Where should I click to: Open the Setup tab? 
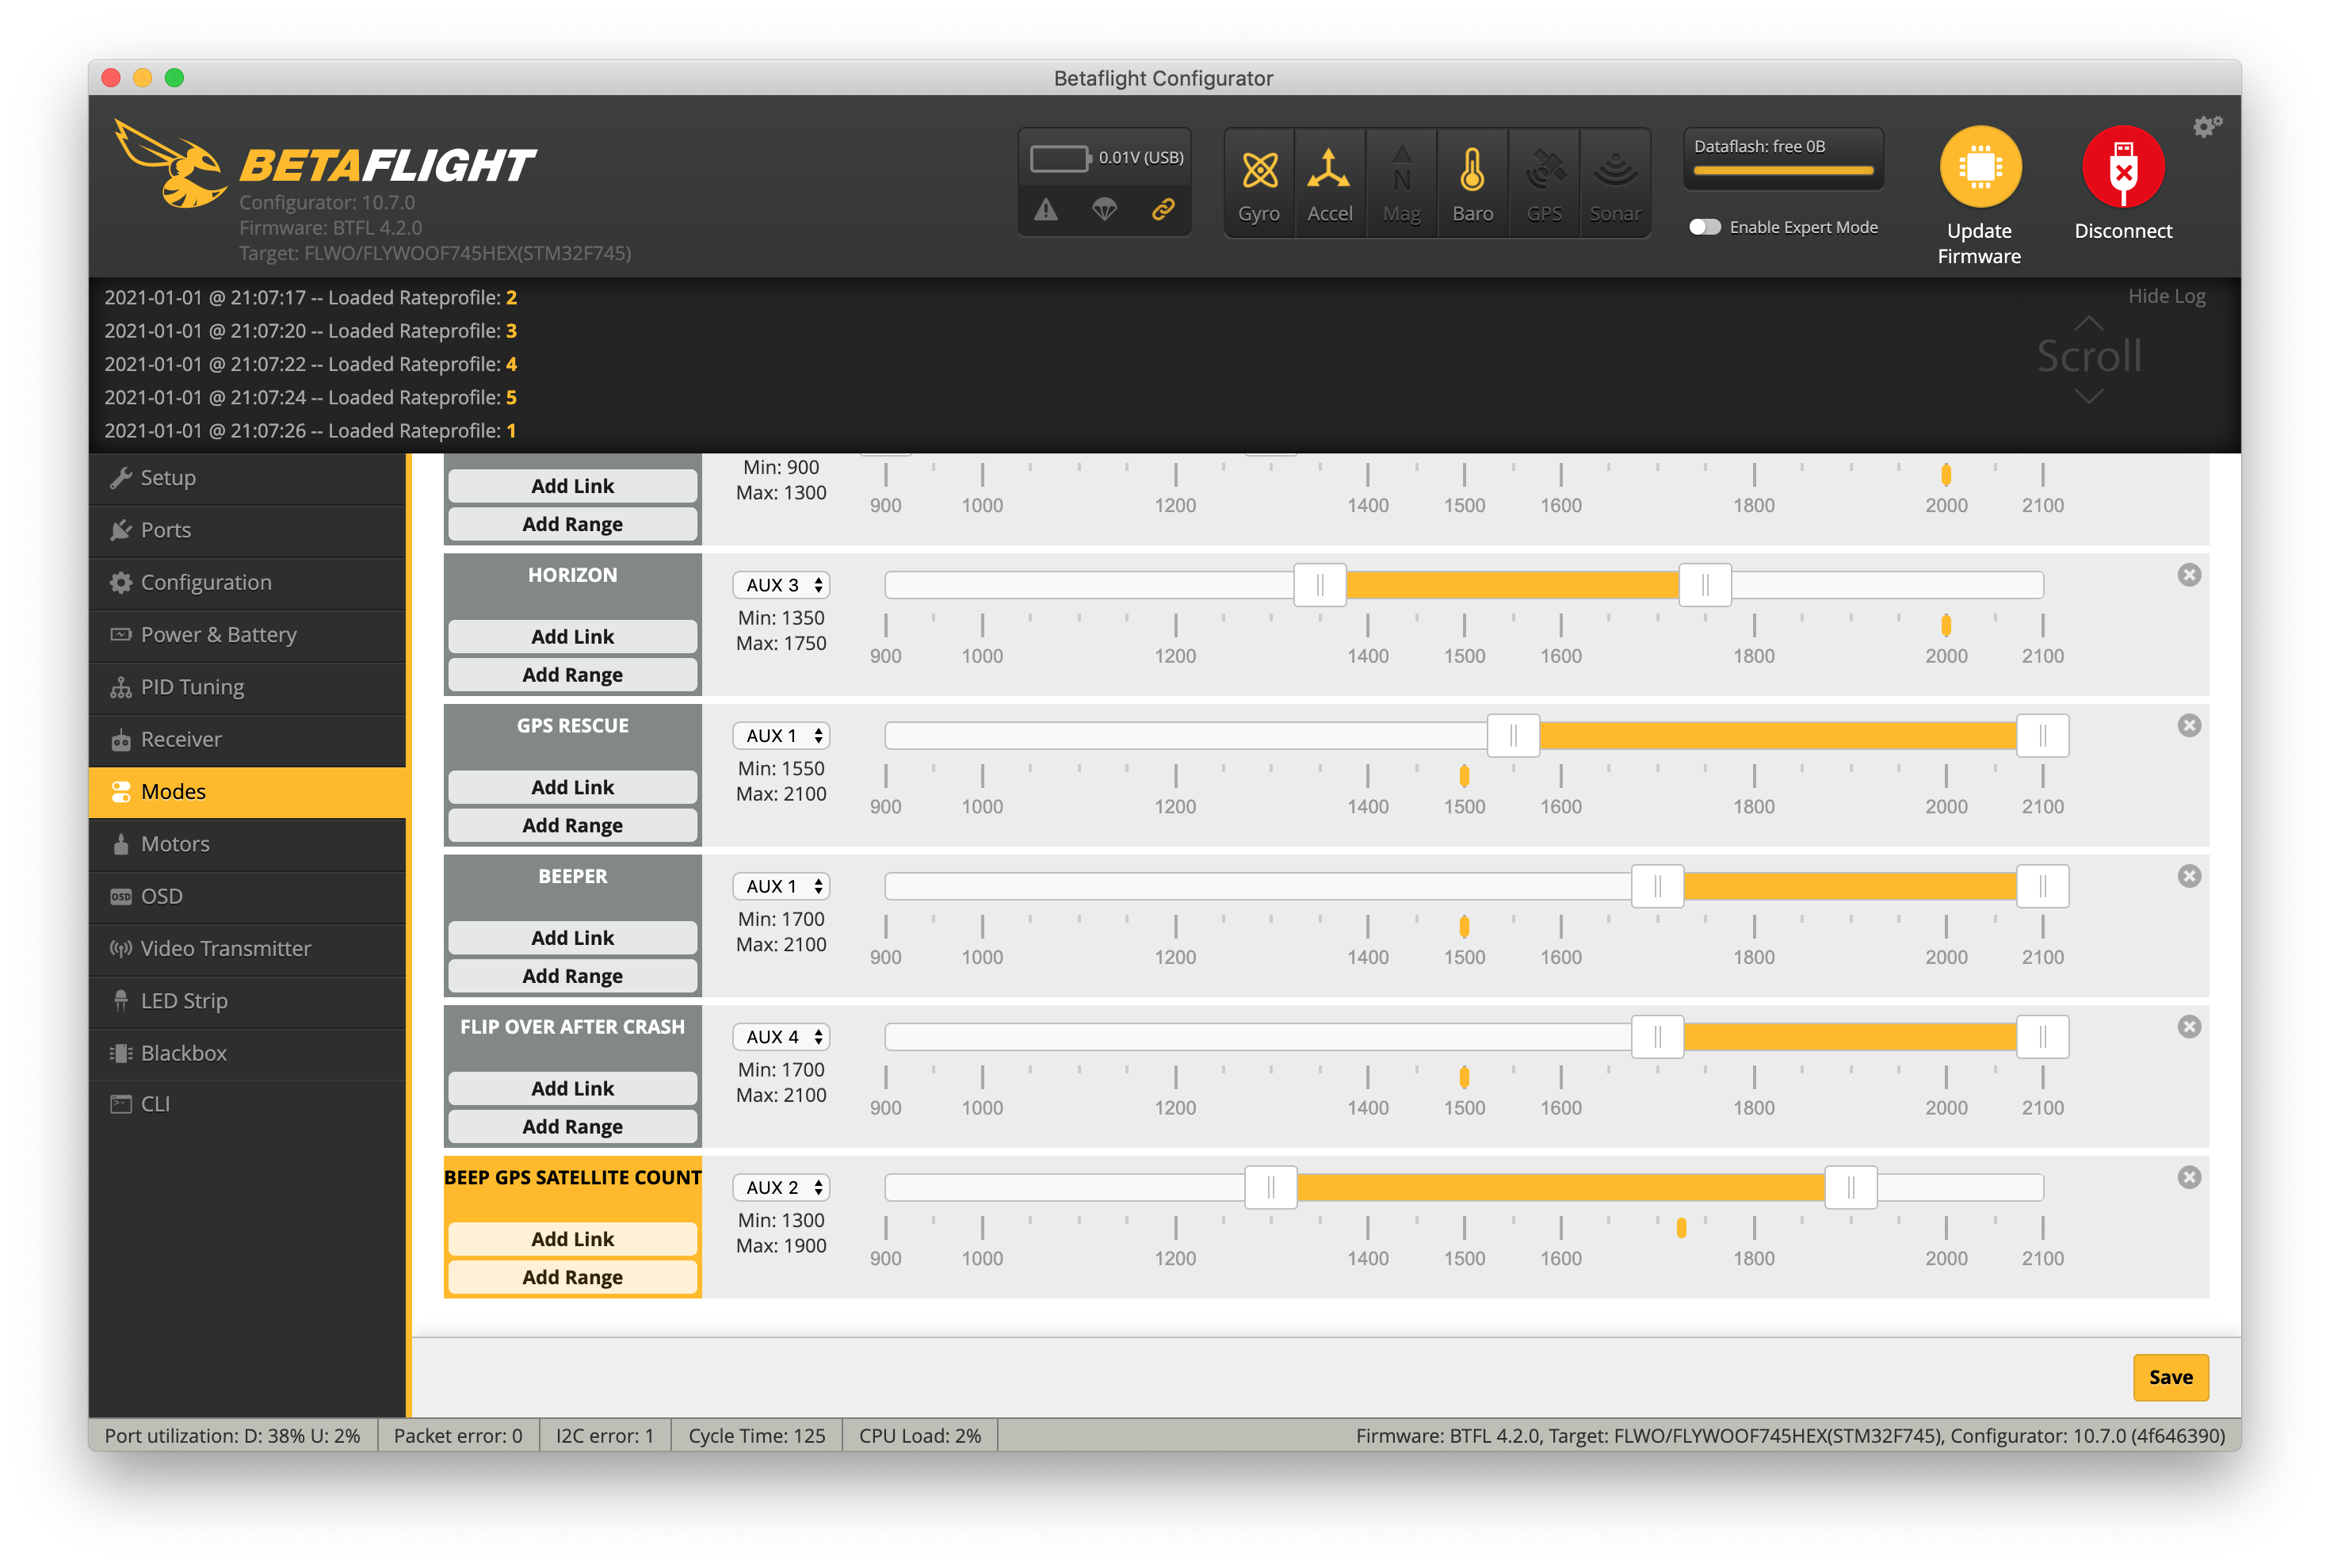click(x=247, y=478)
